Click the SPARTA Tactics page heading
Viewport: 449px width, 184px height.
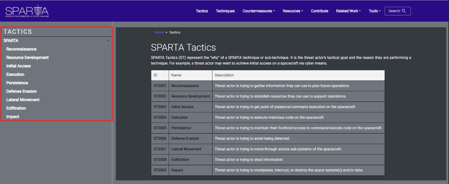(x=183, y=47)
